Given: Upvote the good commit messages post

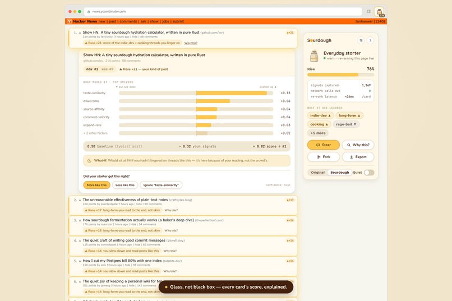Looking at the screenshot, I should tap(80, 240).
